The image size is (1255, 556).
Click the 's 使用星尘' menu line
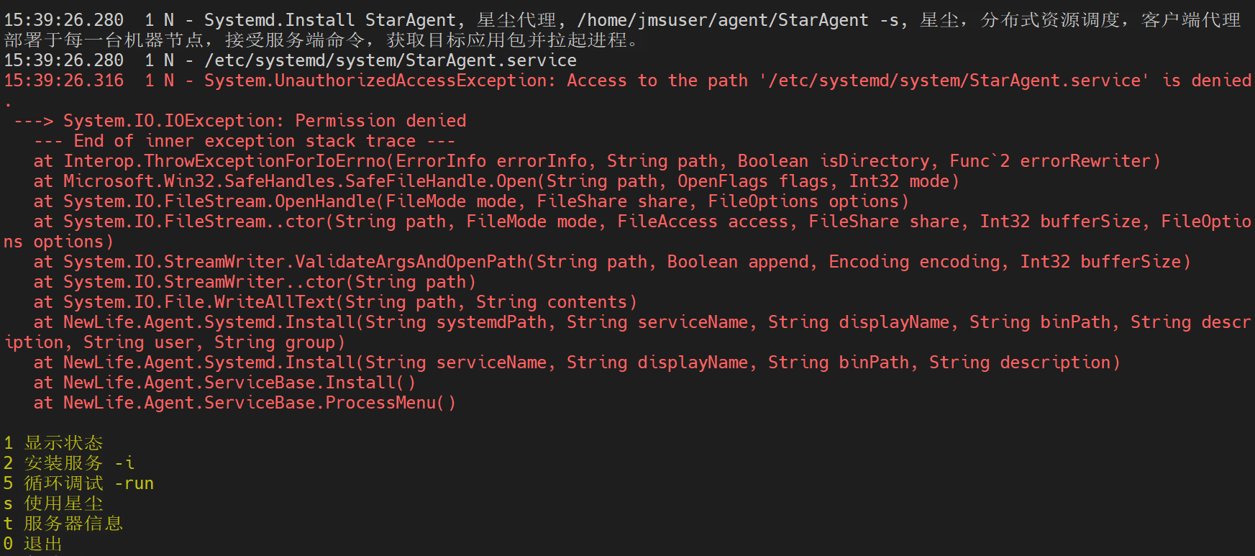[x=54, y=503]
